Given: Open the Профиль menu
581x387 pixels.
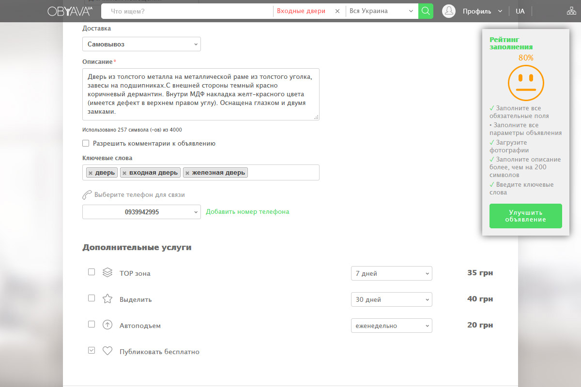Looking at the screenshot, I should (482, 11).
